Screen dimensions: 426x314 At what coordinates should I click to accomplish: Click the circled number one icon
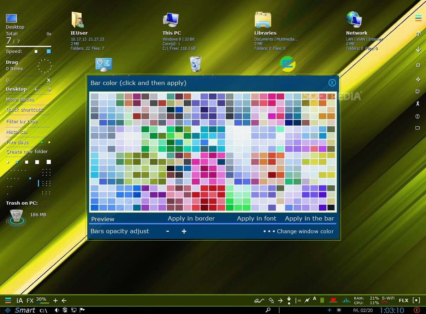[418, 116]
